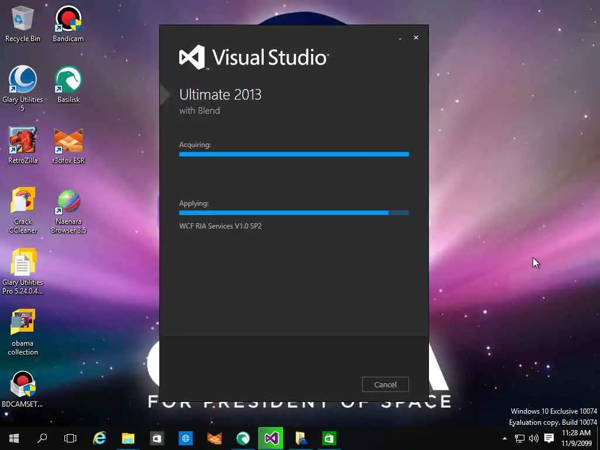Open the taskbar clock and date
Screen dimensions: 600x450
point(577,438)
